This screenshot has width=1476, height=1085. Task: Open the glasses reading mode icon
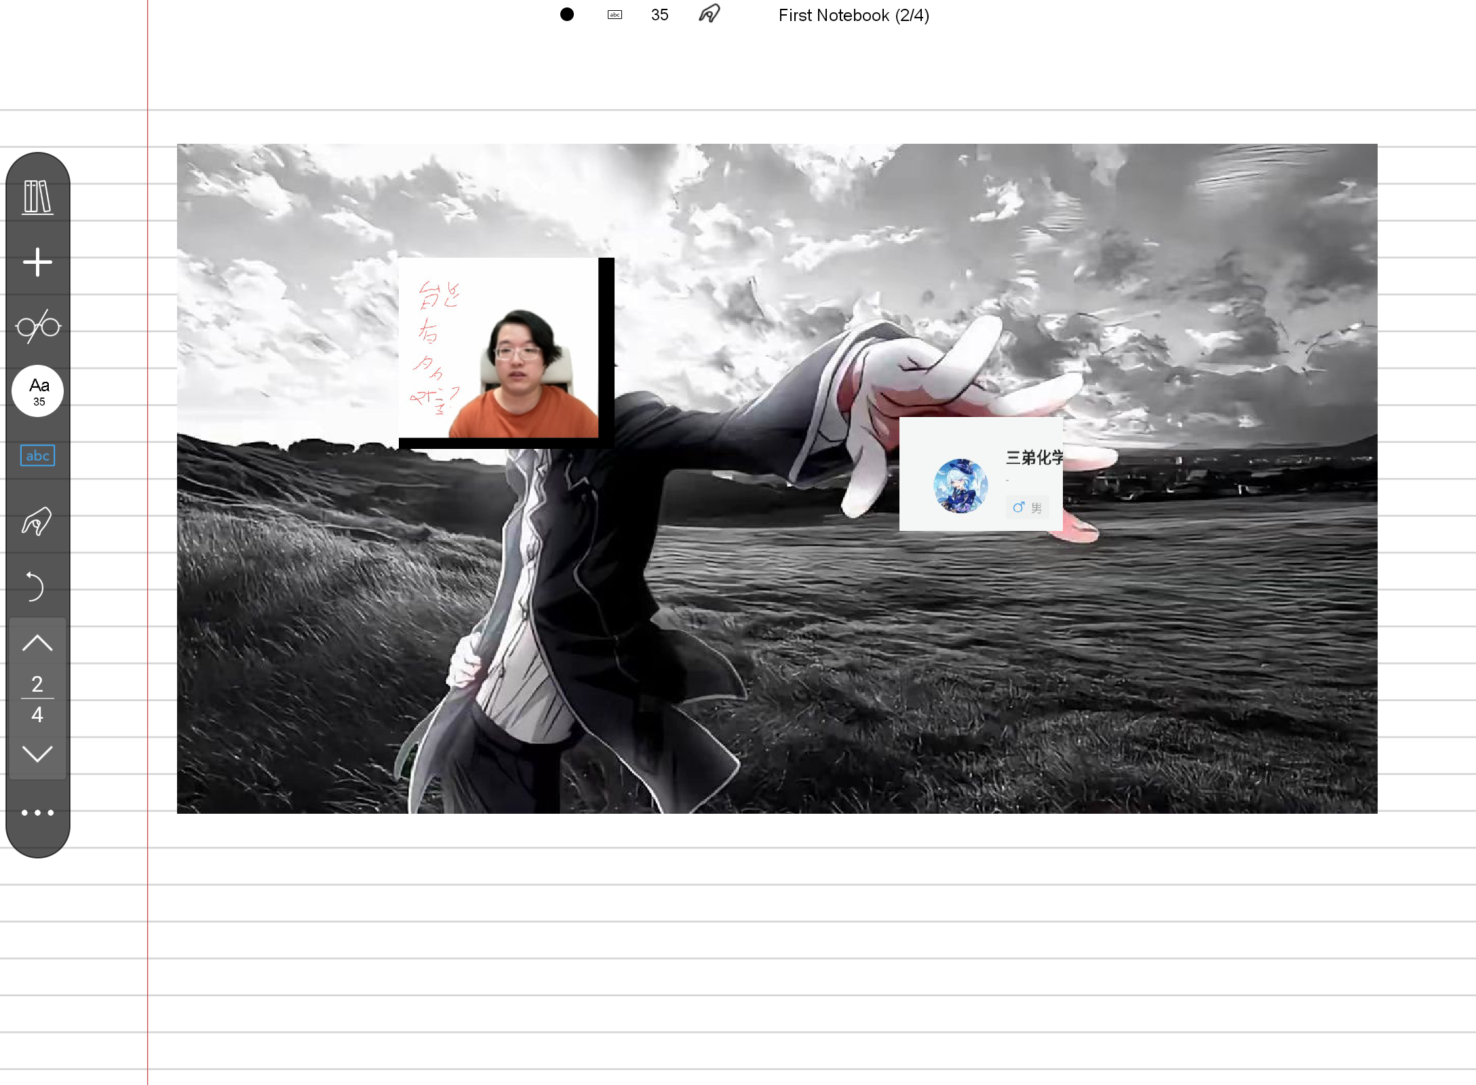click(x=38, y=326)
